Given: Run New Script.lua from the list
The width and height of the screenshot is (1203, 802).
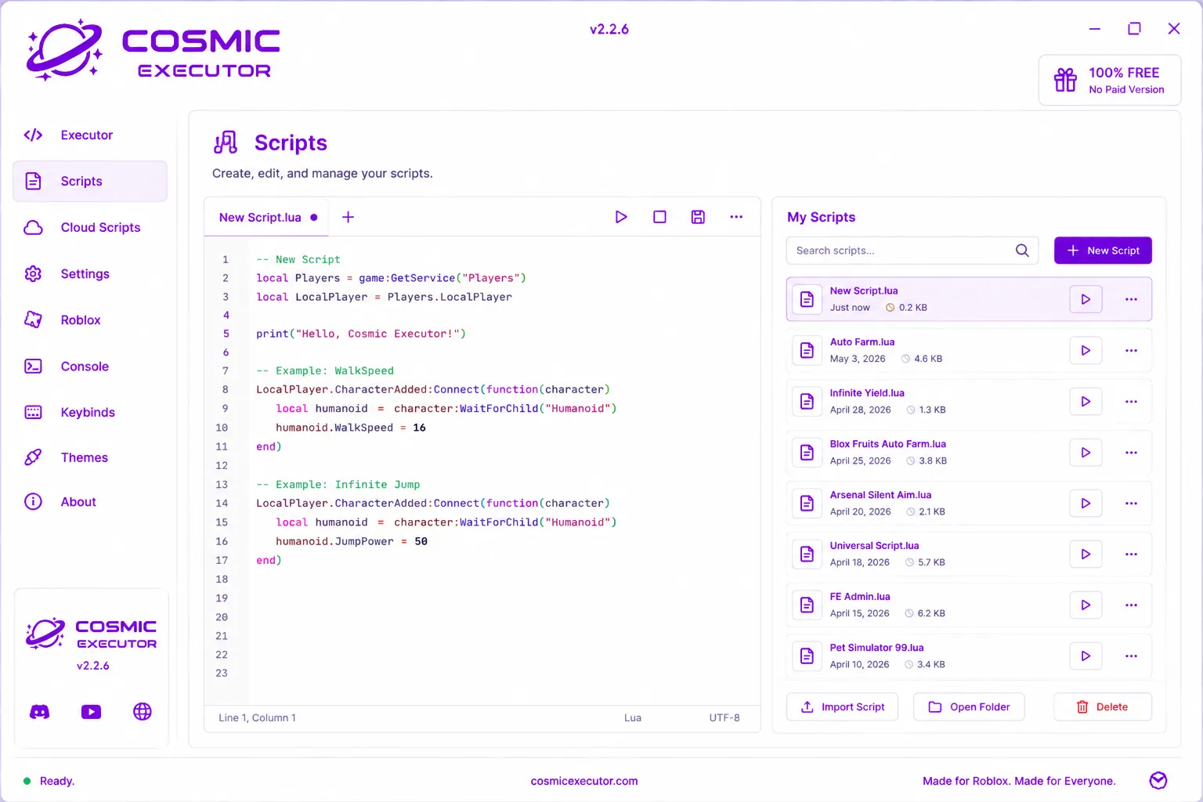Looking at the screenshot, I should (x=1086, y=299).
